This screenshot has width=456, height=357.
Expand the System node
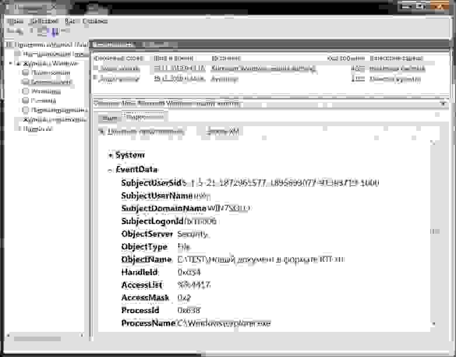click(x=110, y=155)
